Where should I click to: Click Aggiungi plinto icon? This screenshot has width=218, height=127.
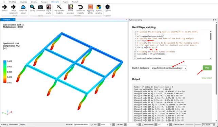point(90,7)
